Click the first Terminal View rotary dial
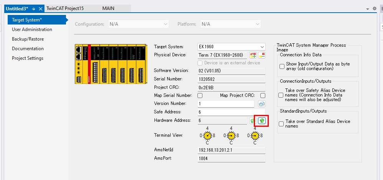The image size is (383, 180). (x=207, y=136)
